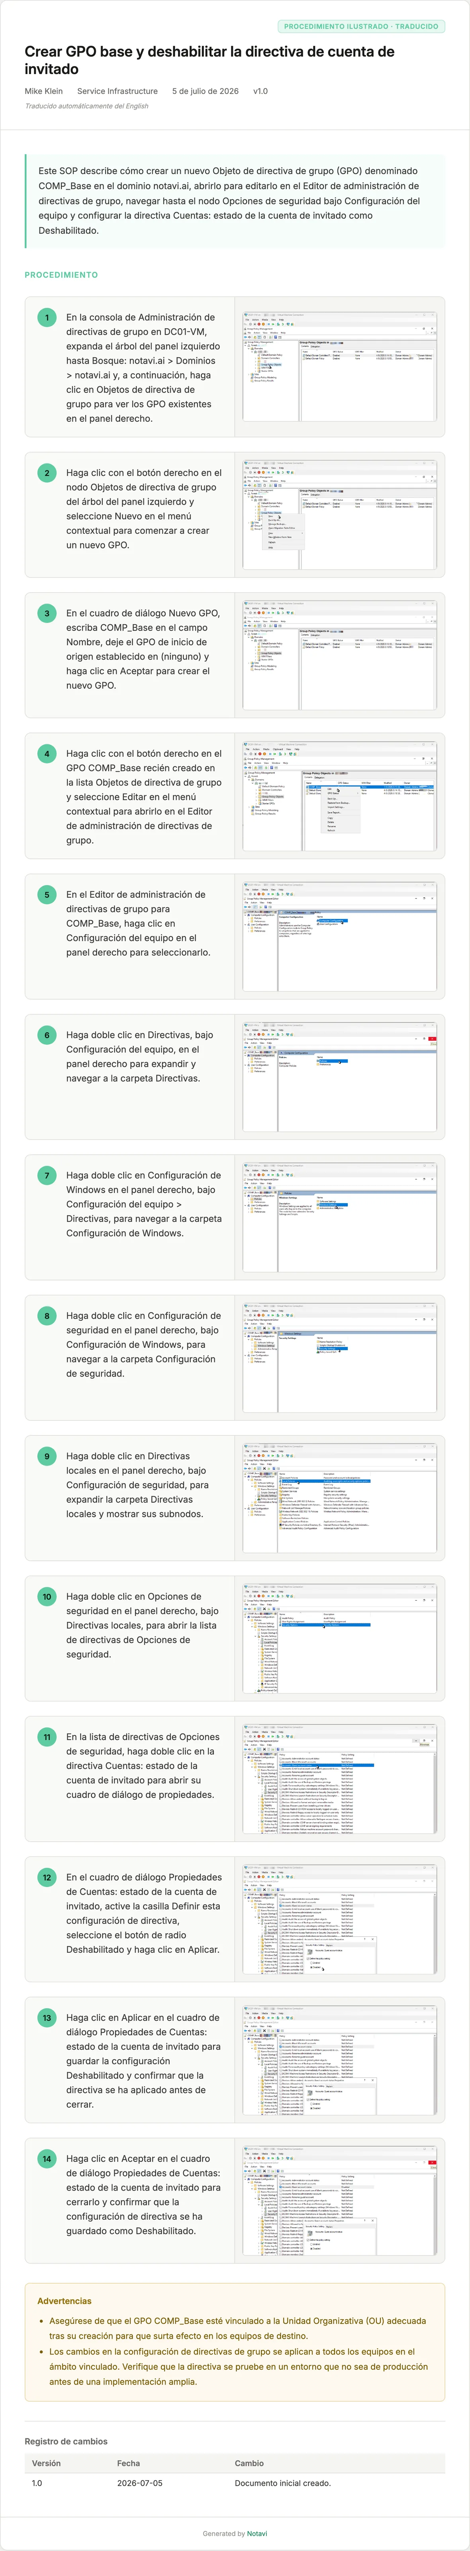Click the second warning beginning 'Los cambios en'
This screenshot has height=2551, width=470.
(x=241, y=2367)
